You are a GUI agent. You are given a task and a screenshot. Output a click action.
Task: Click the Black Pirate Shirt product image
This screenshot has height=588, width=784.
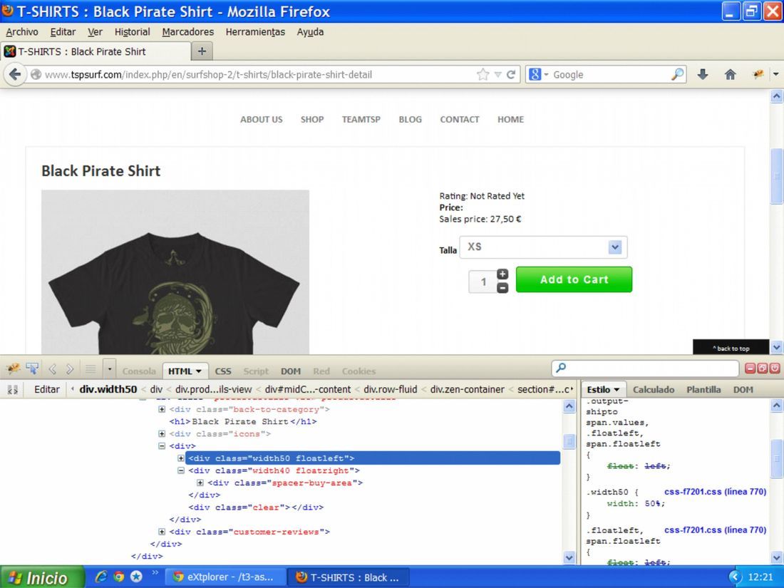[x=175, y=272]
